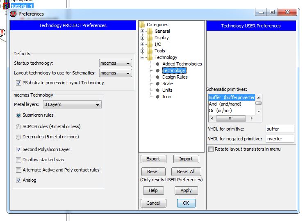
Task: Click the Apply button
Action: click(x=186, y=191)
